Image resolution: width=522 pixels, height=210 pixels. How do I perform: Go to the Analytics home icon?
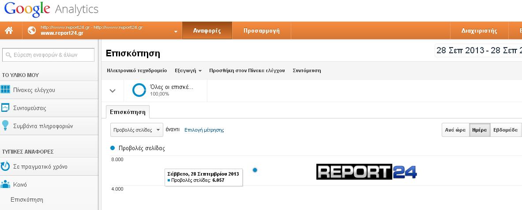tap(9, 30)
